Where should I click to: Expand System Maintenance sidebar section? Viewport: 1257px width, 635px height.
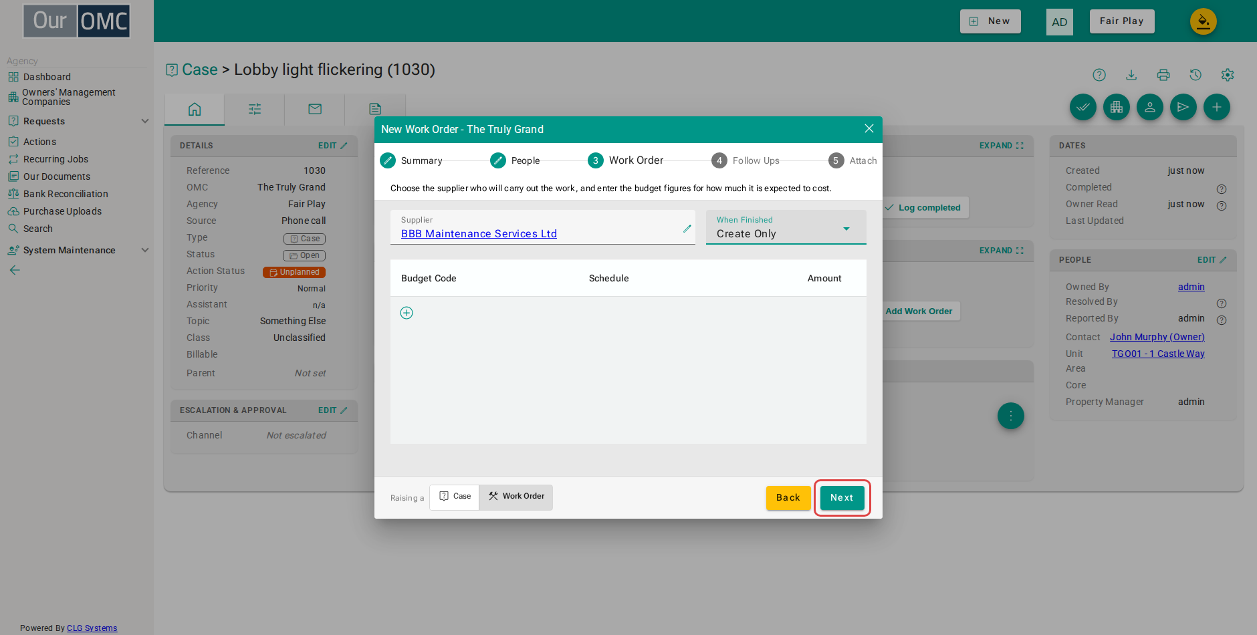coord(78,250)
